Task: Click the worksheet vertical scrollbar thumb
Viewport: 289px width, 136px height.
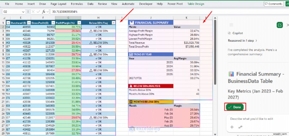Action: tap(215, 52)
